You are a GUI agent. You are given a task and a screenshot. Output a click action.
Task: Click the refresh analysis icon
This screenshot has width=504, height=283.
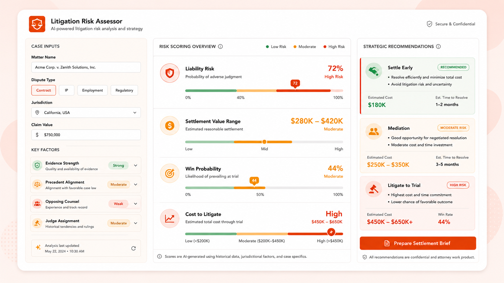tap(134, 248)
